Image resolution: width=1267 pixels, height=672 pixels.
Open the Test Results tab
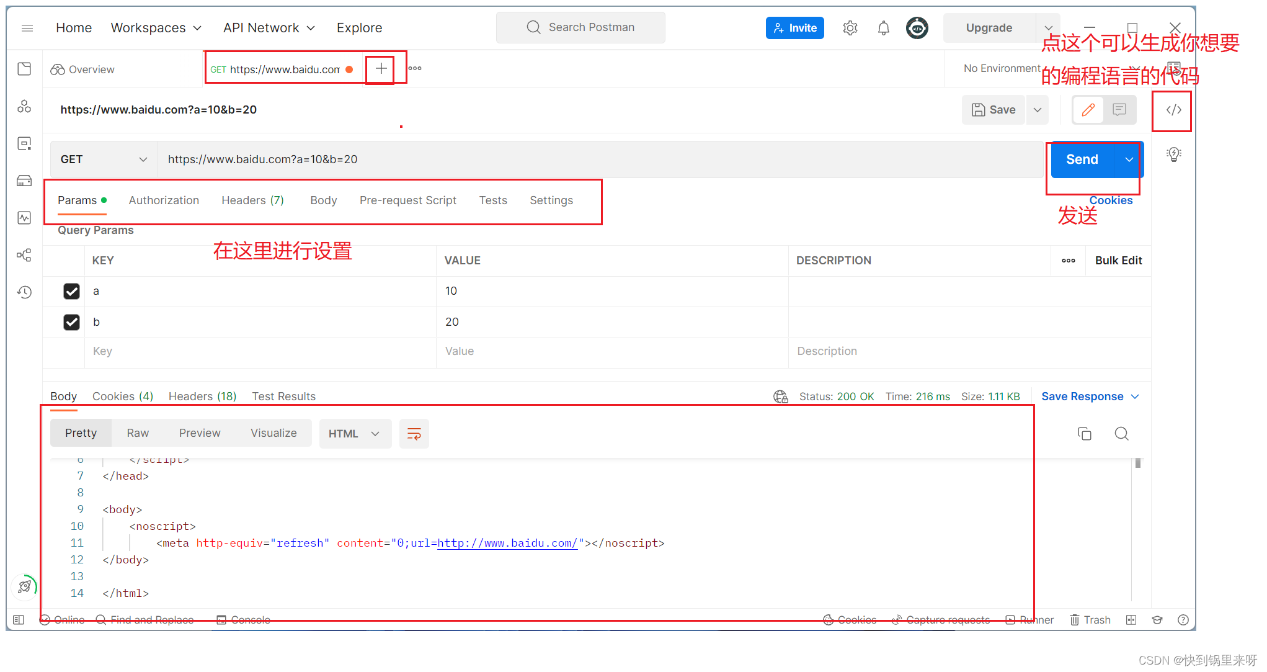pyautogui.click(x=283, y=396)
